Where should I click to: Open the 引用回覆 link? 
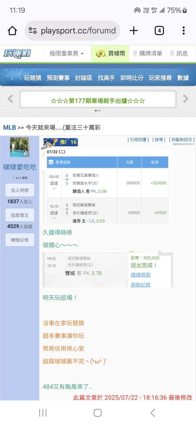coord(138,139)
